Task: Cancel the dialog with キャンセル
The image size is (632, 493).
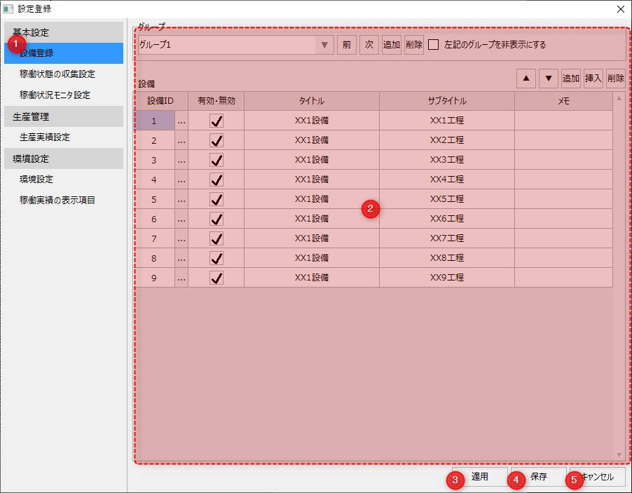Action: click(596, 478)
